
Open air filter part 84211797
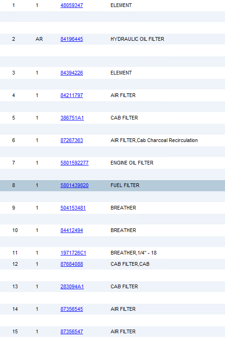coord(72,95)
